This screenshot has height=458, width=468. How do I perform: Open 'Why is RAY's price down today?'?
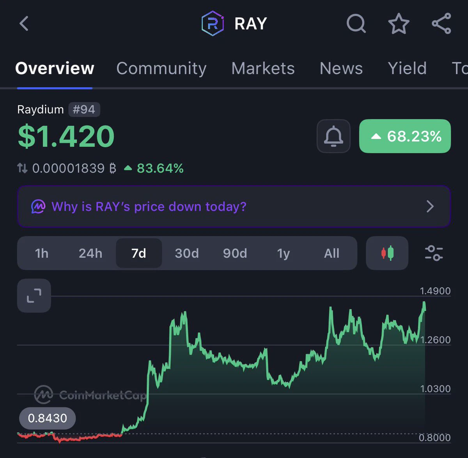pyautogui.click(x=234, y=206)
